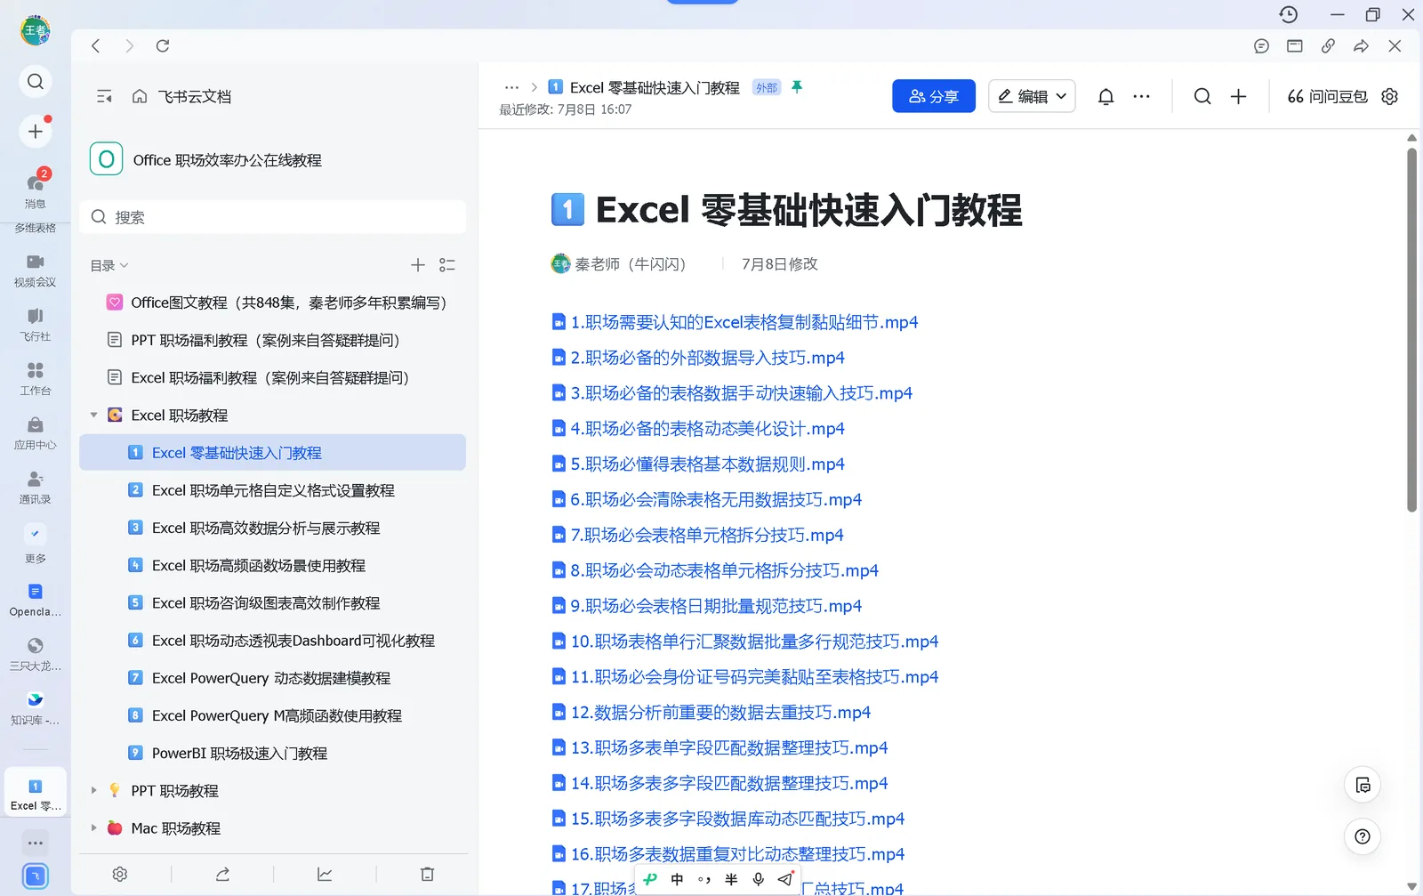Click the copy link icon in top right

point(1328,46)
